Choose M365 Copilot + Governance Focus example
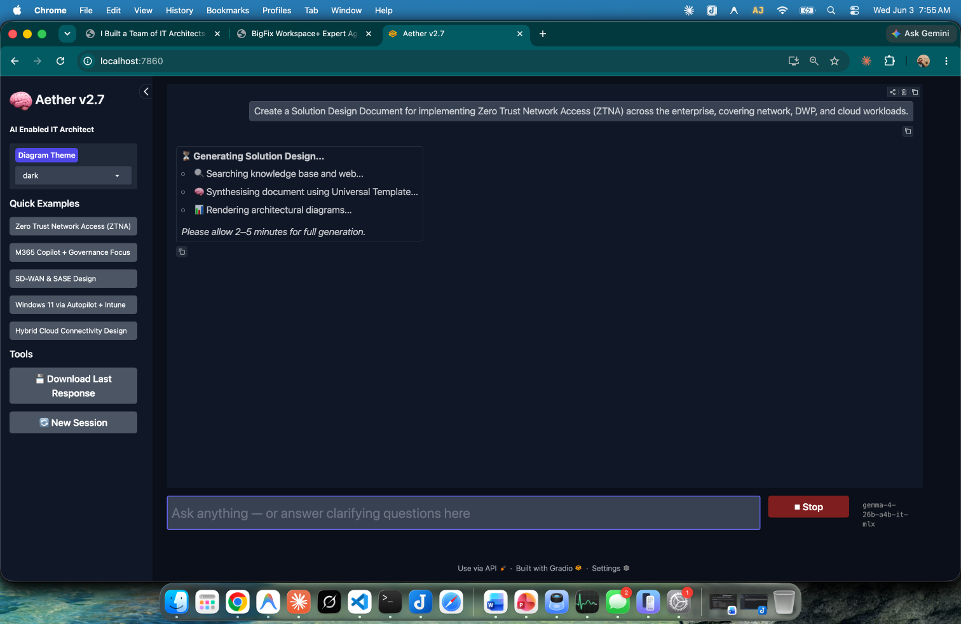 click(x=73, y=252)
